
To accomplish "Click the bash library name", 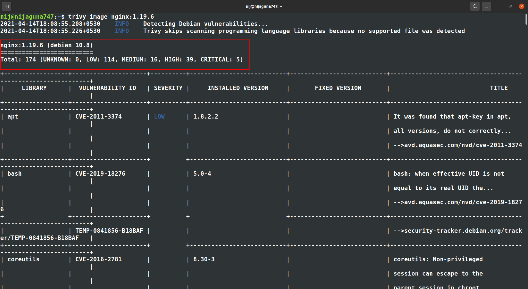I will coord(14,173).
